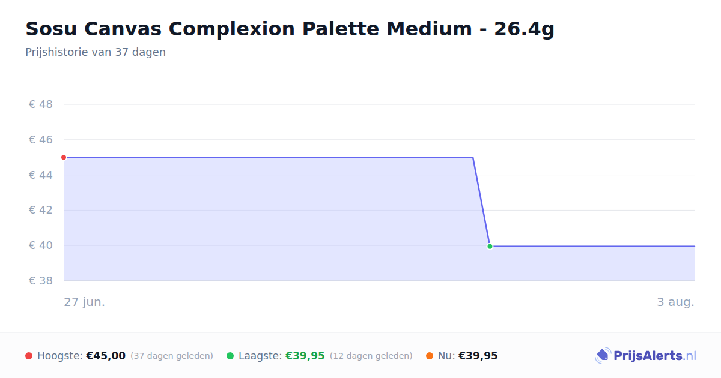The image size is (721, 378).
Task: Click the product title Sosu Canvas Complexion Palette
Action: pyautogui.click(x=290, y=29)
